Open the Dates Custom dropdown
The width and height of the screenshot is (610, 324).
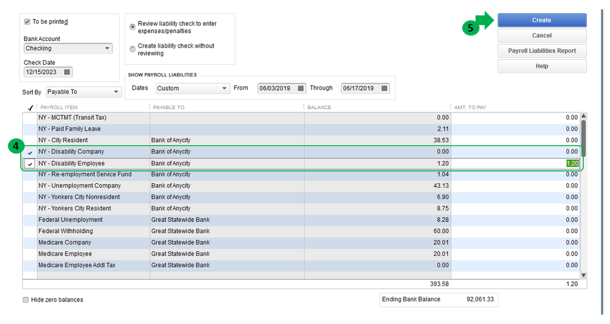tap(192, 88)
